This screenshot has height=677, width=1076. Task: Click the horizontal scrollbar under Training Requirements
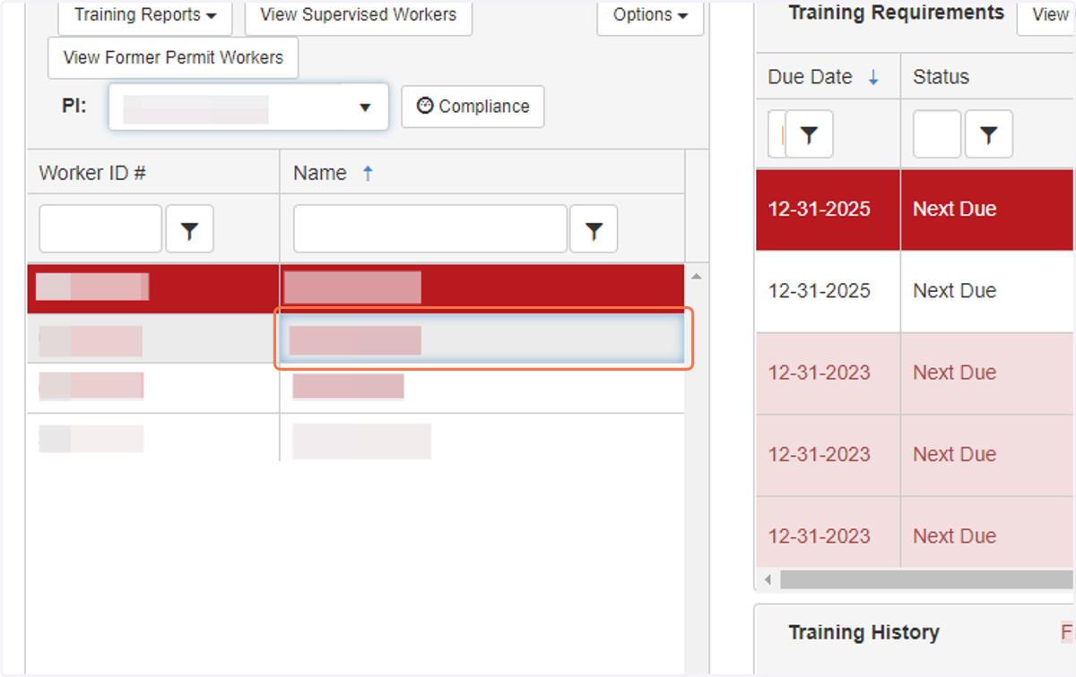coord(926,579)
